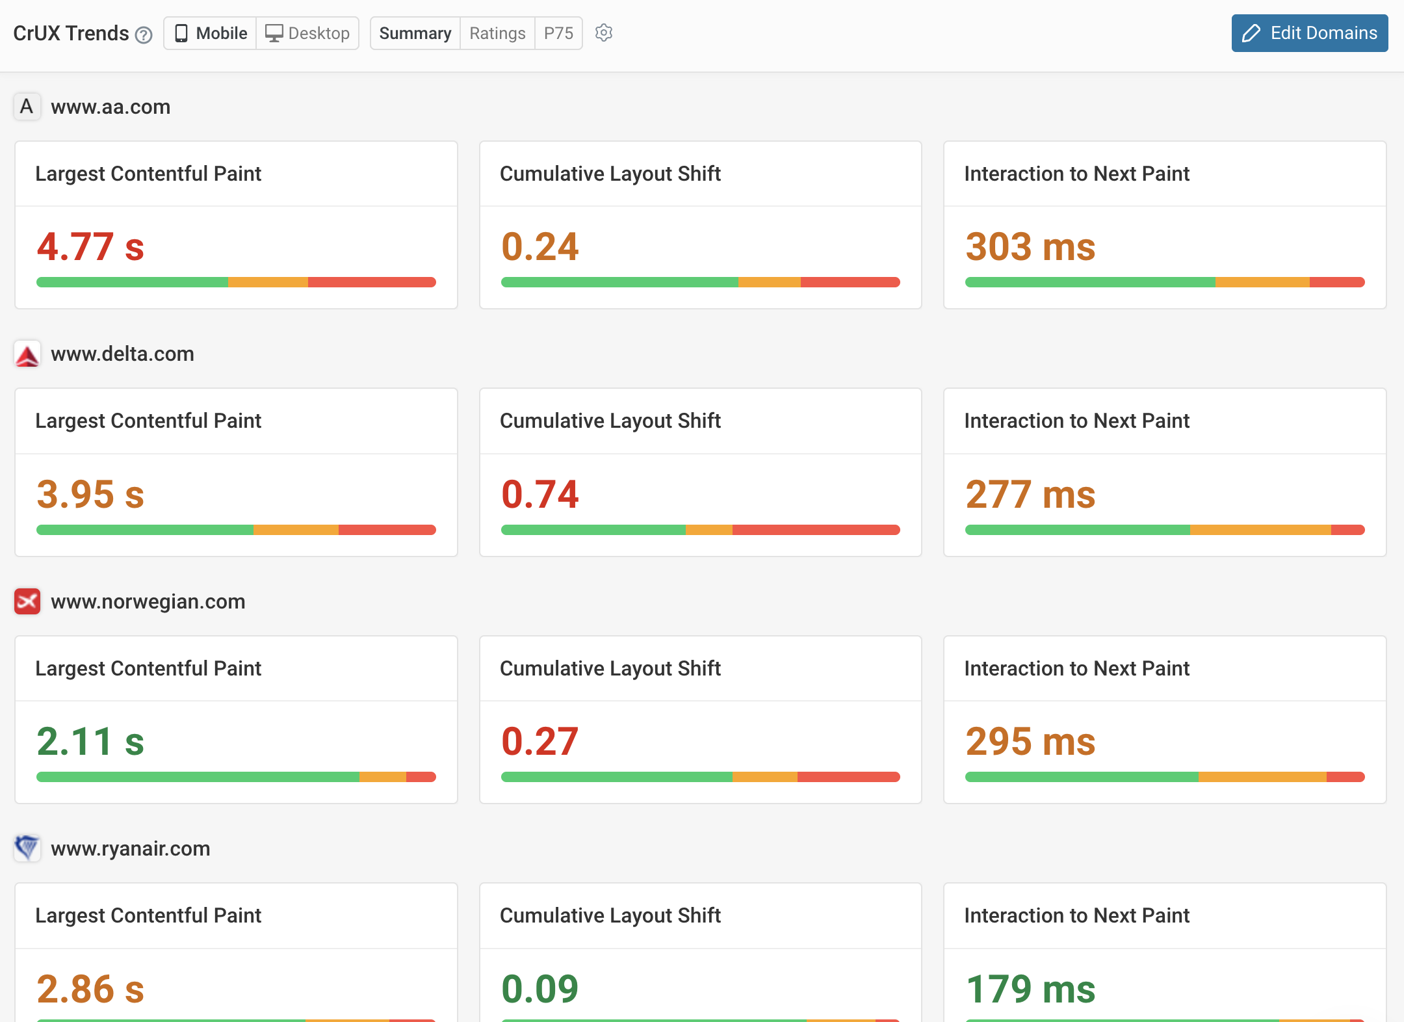
Task: Select the P75 tab
Action: coord(558,33)
